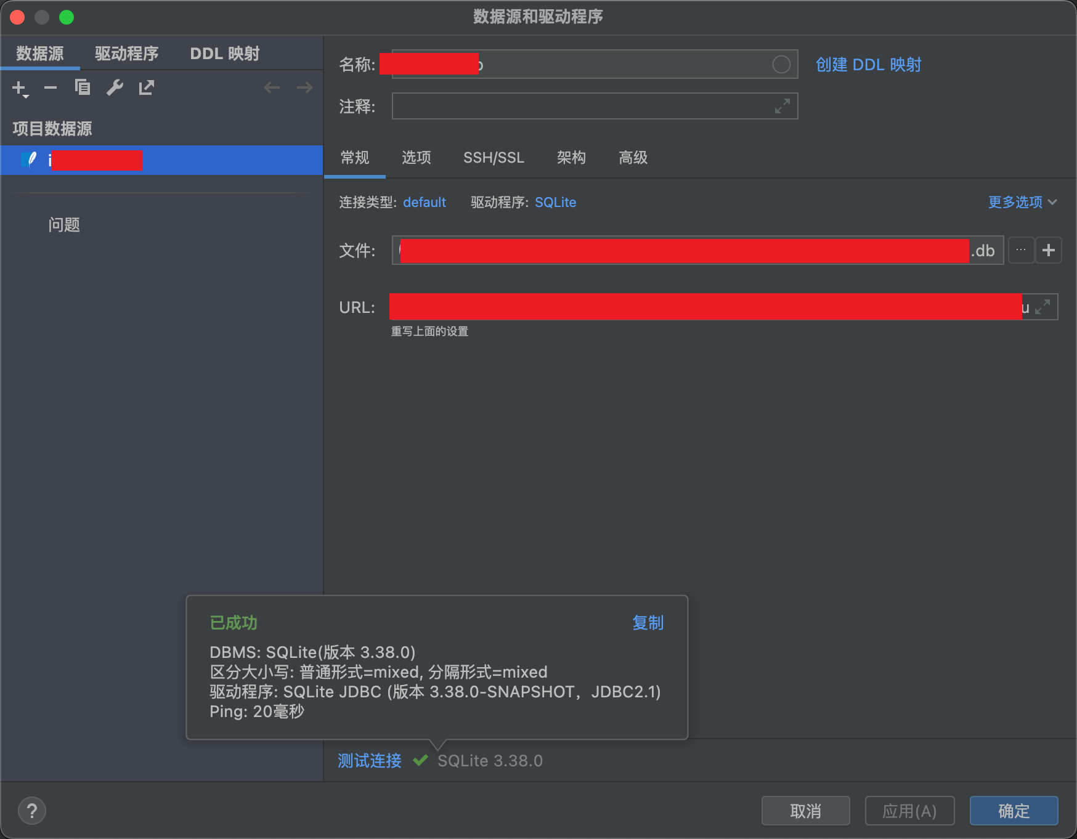
Task: Expand the URL field with the diagonal arrow
Action: [x=1044, y=306]
